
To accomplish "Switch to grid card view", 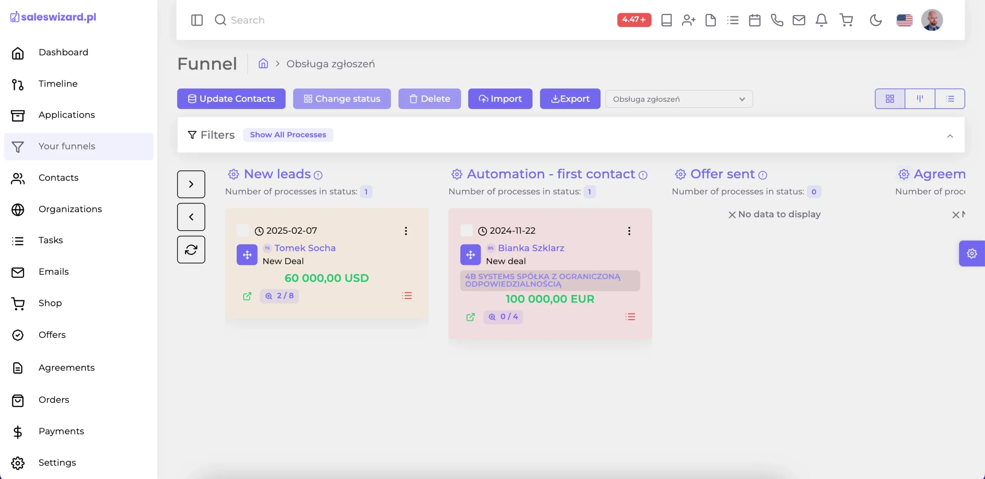I will point(890,99).
